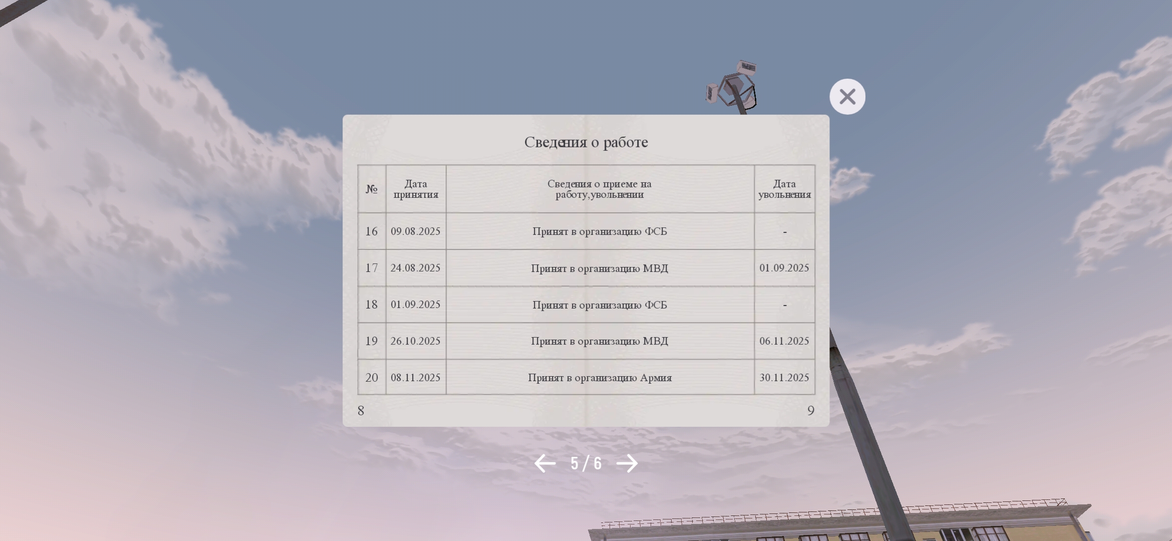The height and width of the screenshot is (541, 1172).
Task: Click dismissal date 01.09.2025
Action: coord(784,268)
